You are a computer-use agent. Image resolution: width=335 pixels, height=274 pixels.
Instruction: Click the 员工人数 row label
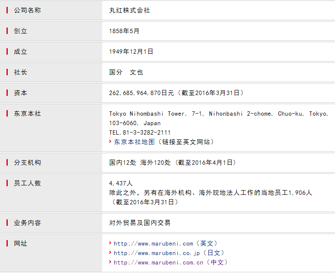[27, 183]
